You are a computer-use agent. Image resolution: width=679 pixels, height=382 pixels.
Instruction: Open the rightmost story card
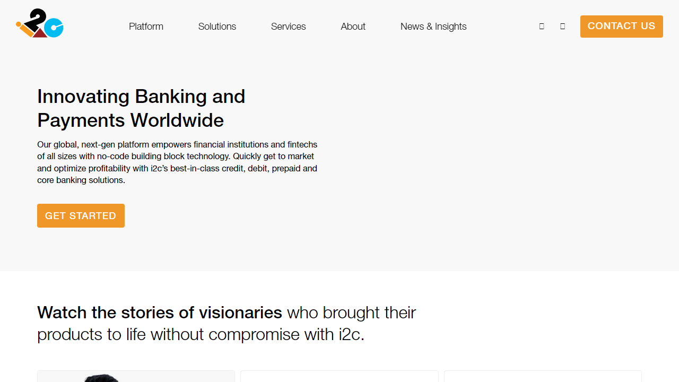click(x=543, y=376)
